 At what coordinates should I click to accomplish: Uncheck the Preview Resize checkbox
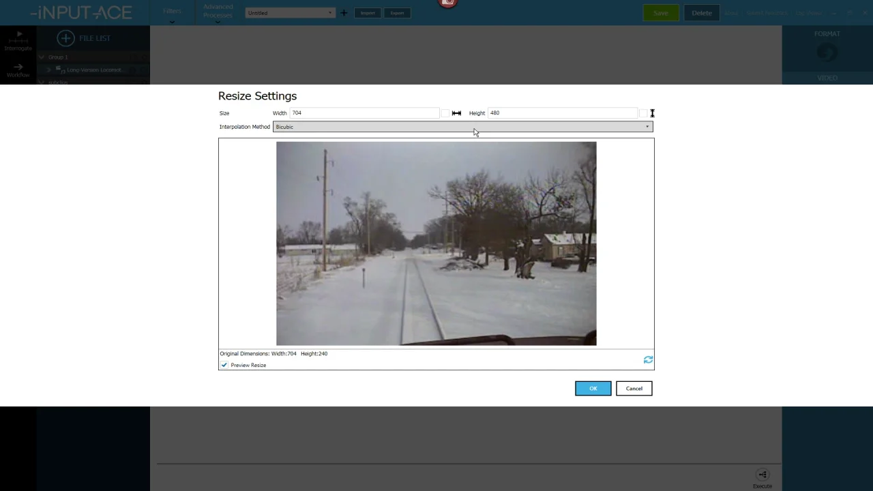tap(224, 365)
